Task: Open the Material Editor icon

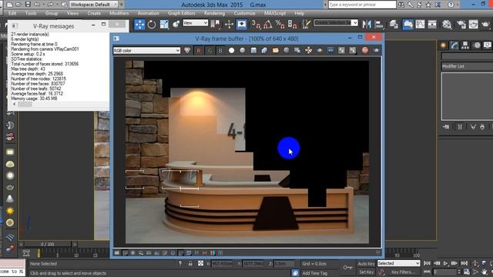Action: click(x=447, y=24)
